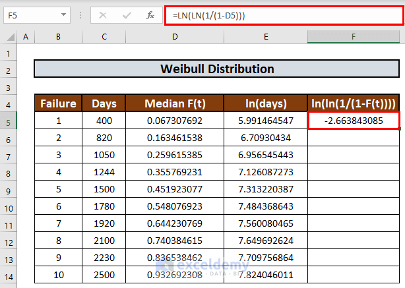The width and height of the screenshot is (405, 288).
Task: Click the cell with value 0.067307692
Action: pos(175,121)
